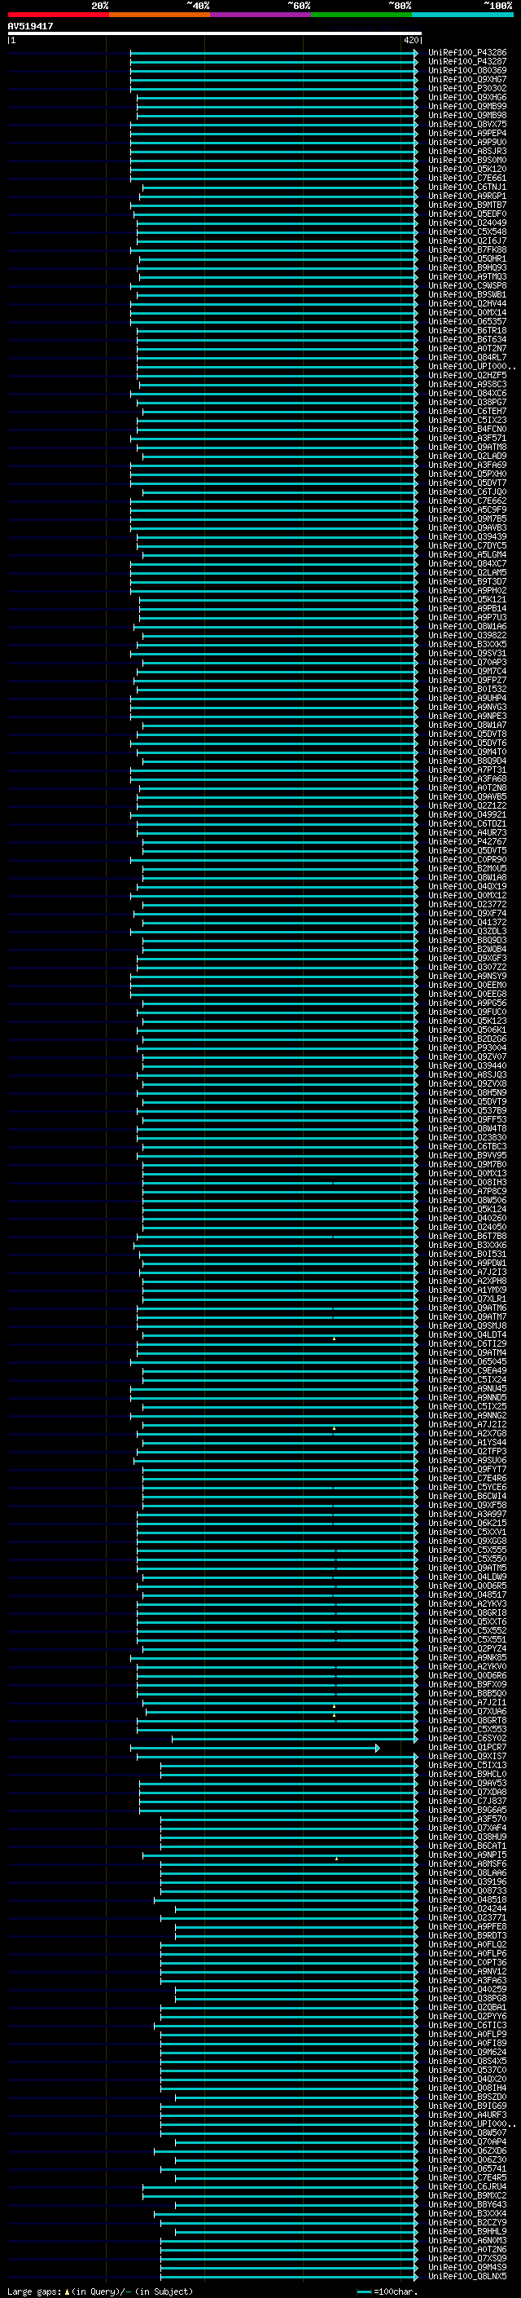Select the AV519417 query name label
Viewport: 521px width, 2298px height.
tap(30, 26)
